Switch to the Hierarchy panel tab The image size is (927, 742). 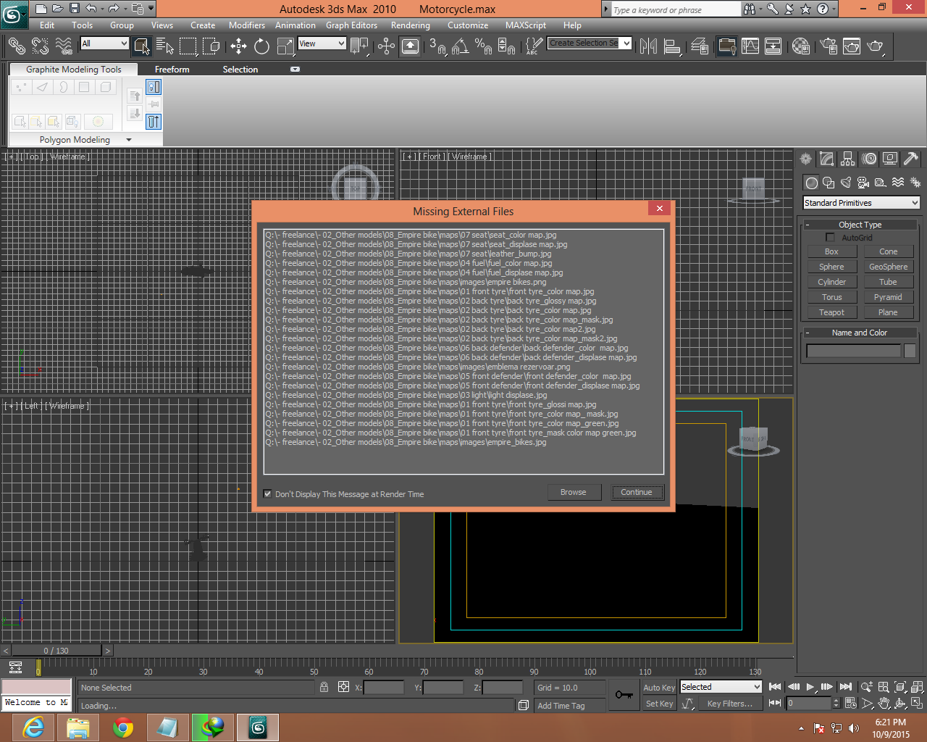847,159
